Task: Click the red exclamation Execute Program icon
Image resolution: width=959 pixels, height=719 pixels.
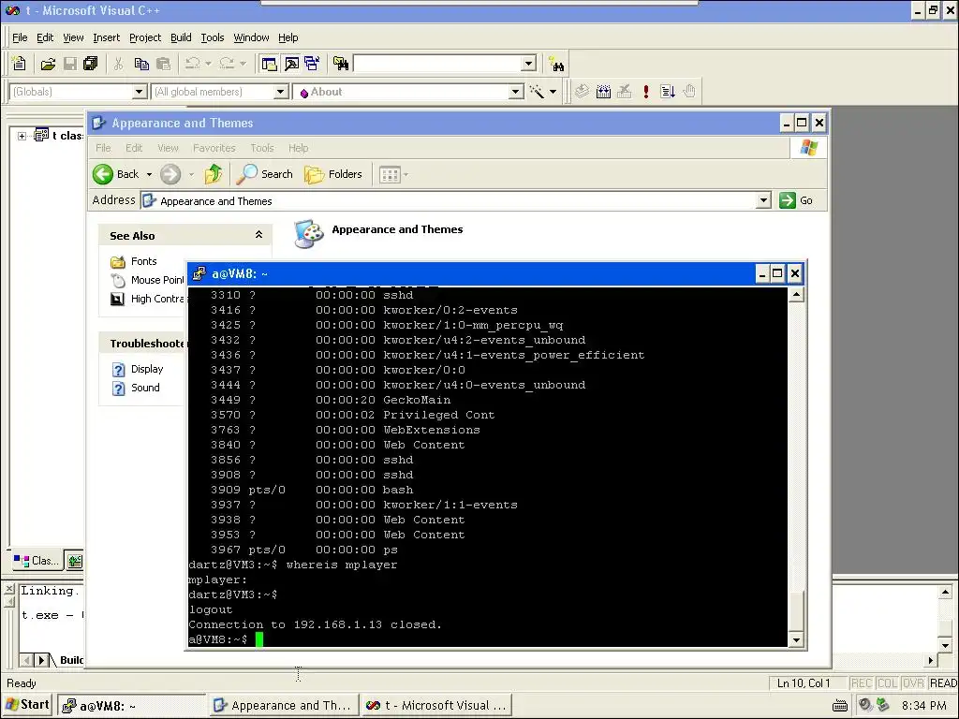Action: 646,92
